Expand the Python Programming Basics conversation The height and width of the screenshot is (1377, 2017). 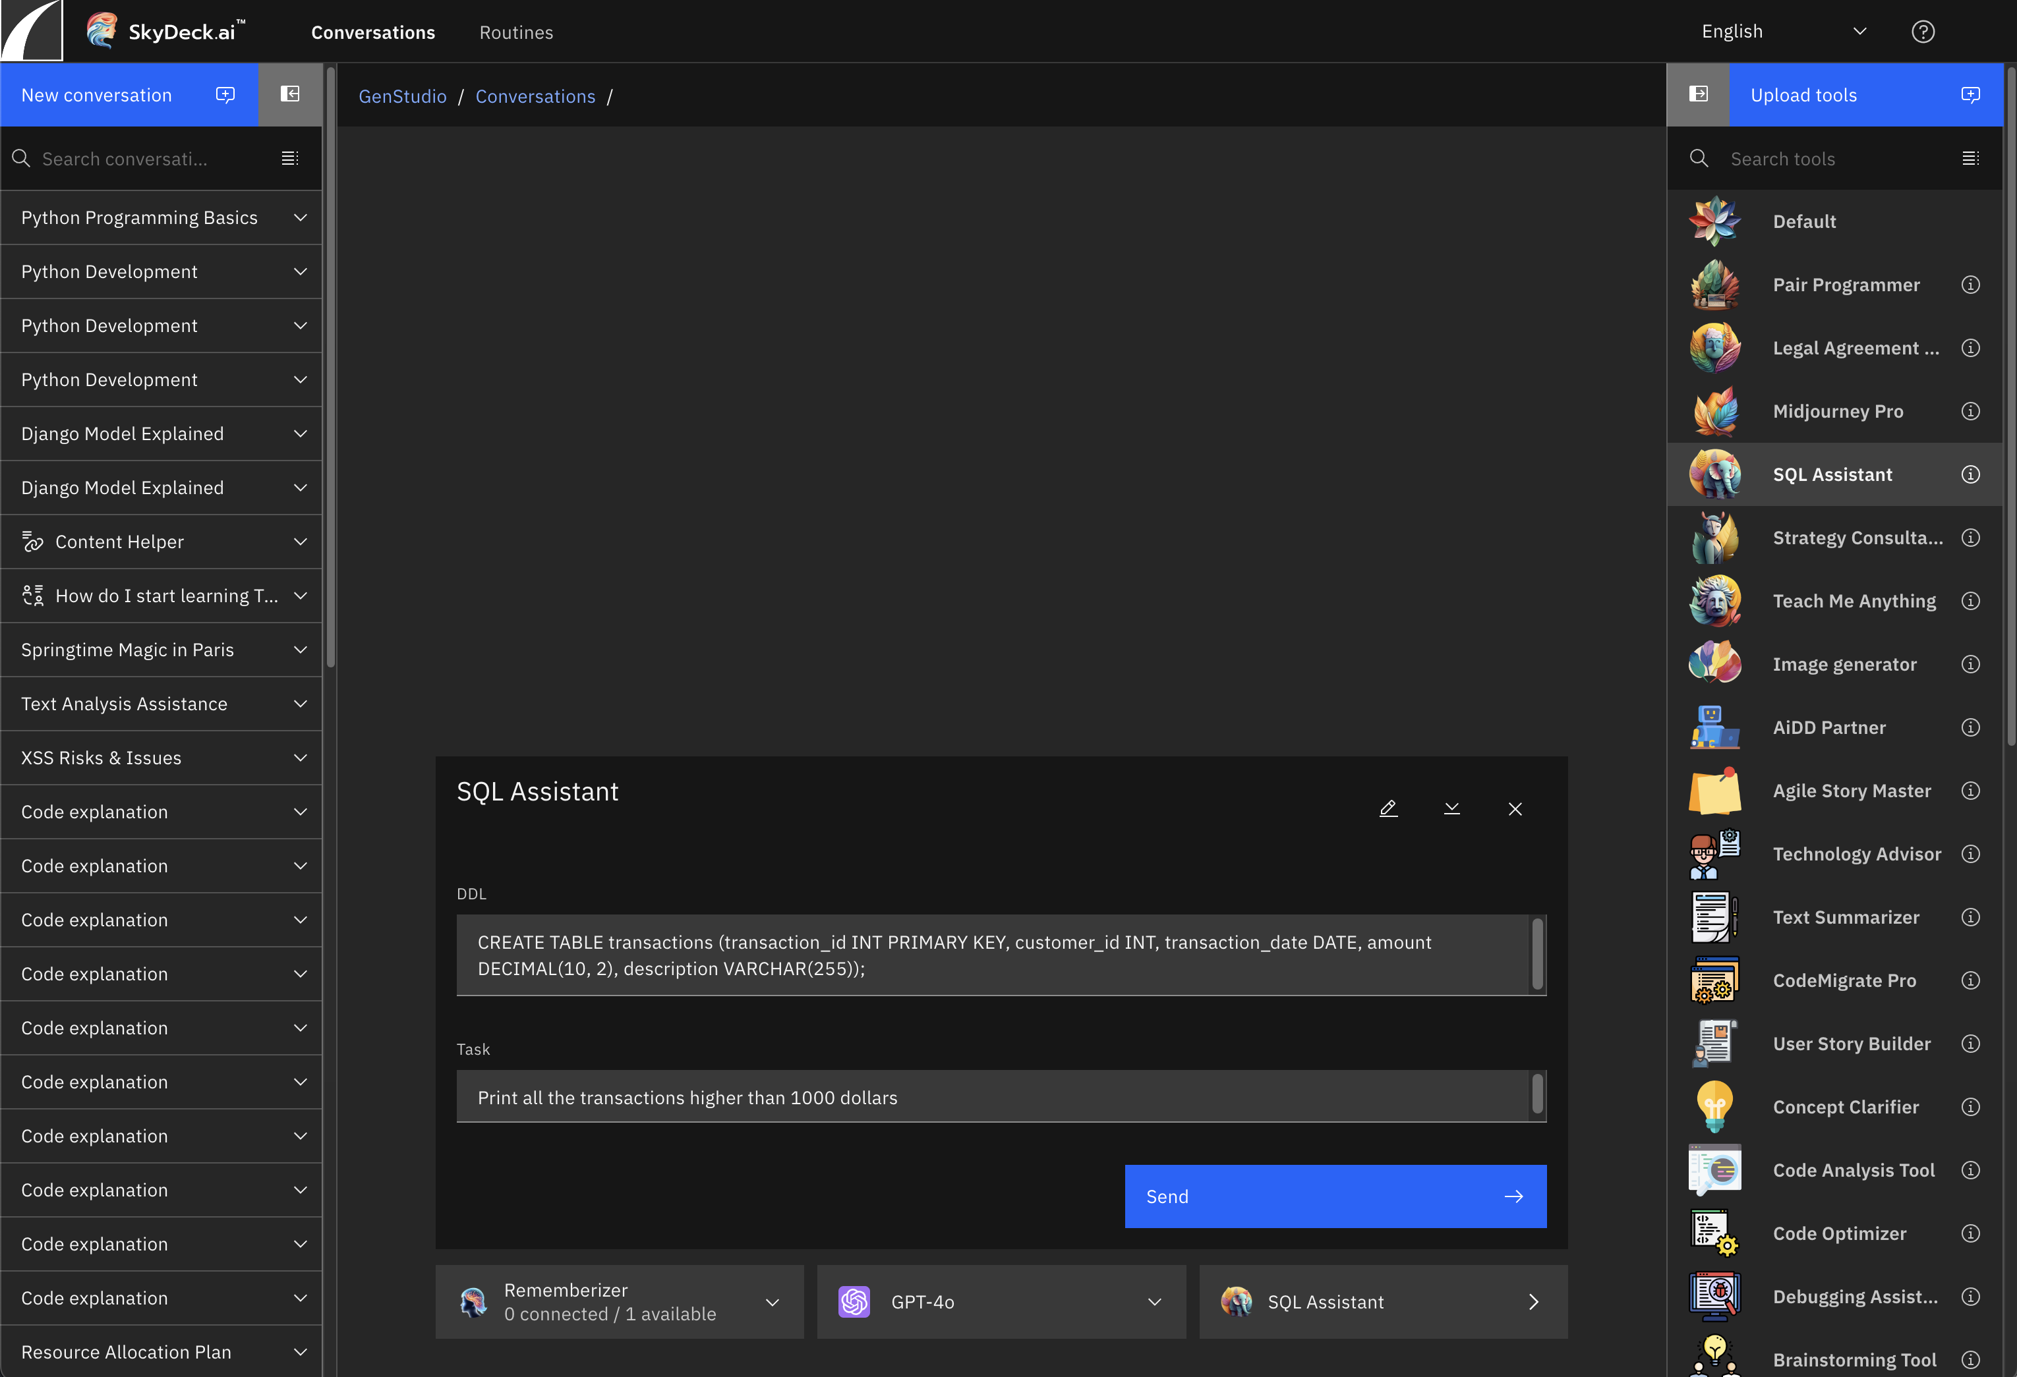pos(301,218)
